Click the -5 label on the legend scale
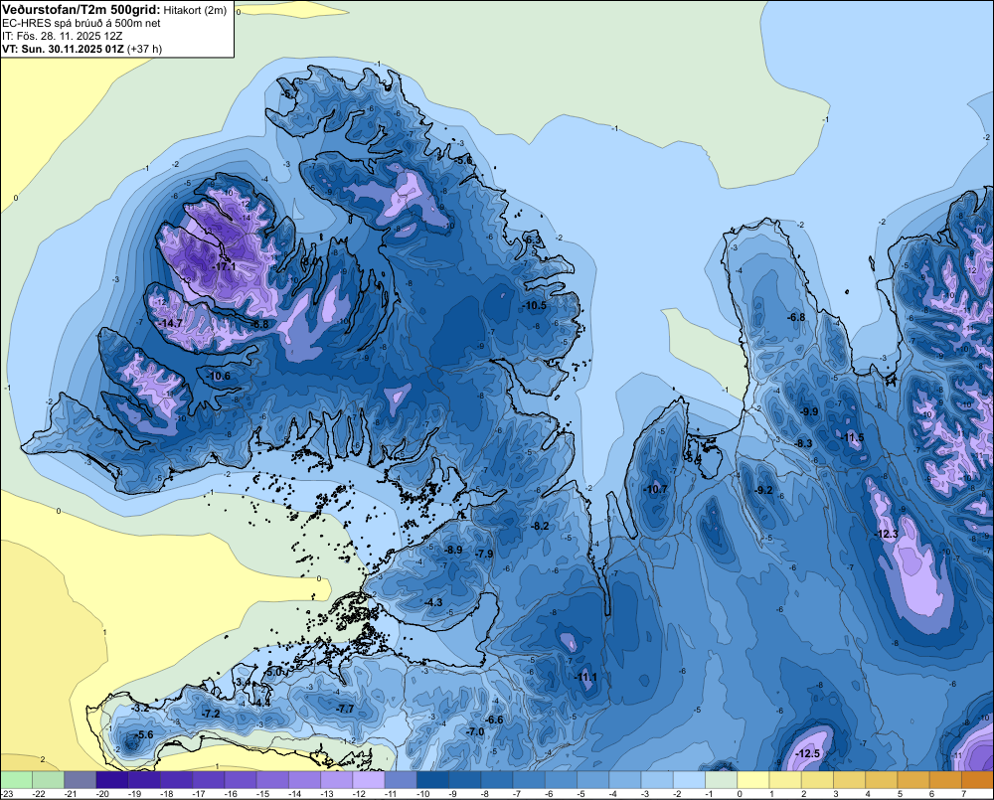Viewport: 994px width, 800px height. coord(581,794)
